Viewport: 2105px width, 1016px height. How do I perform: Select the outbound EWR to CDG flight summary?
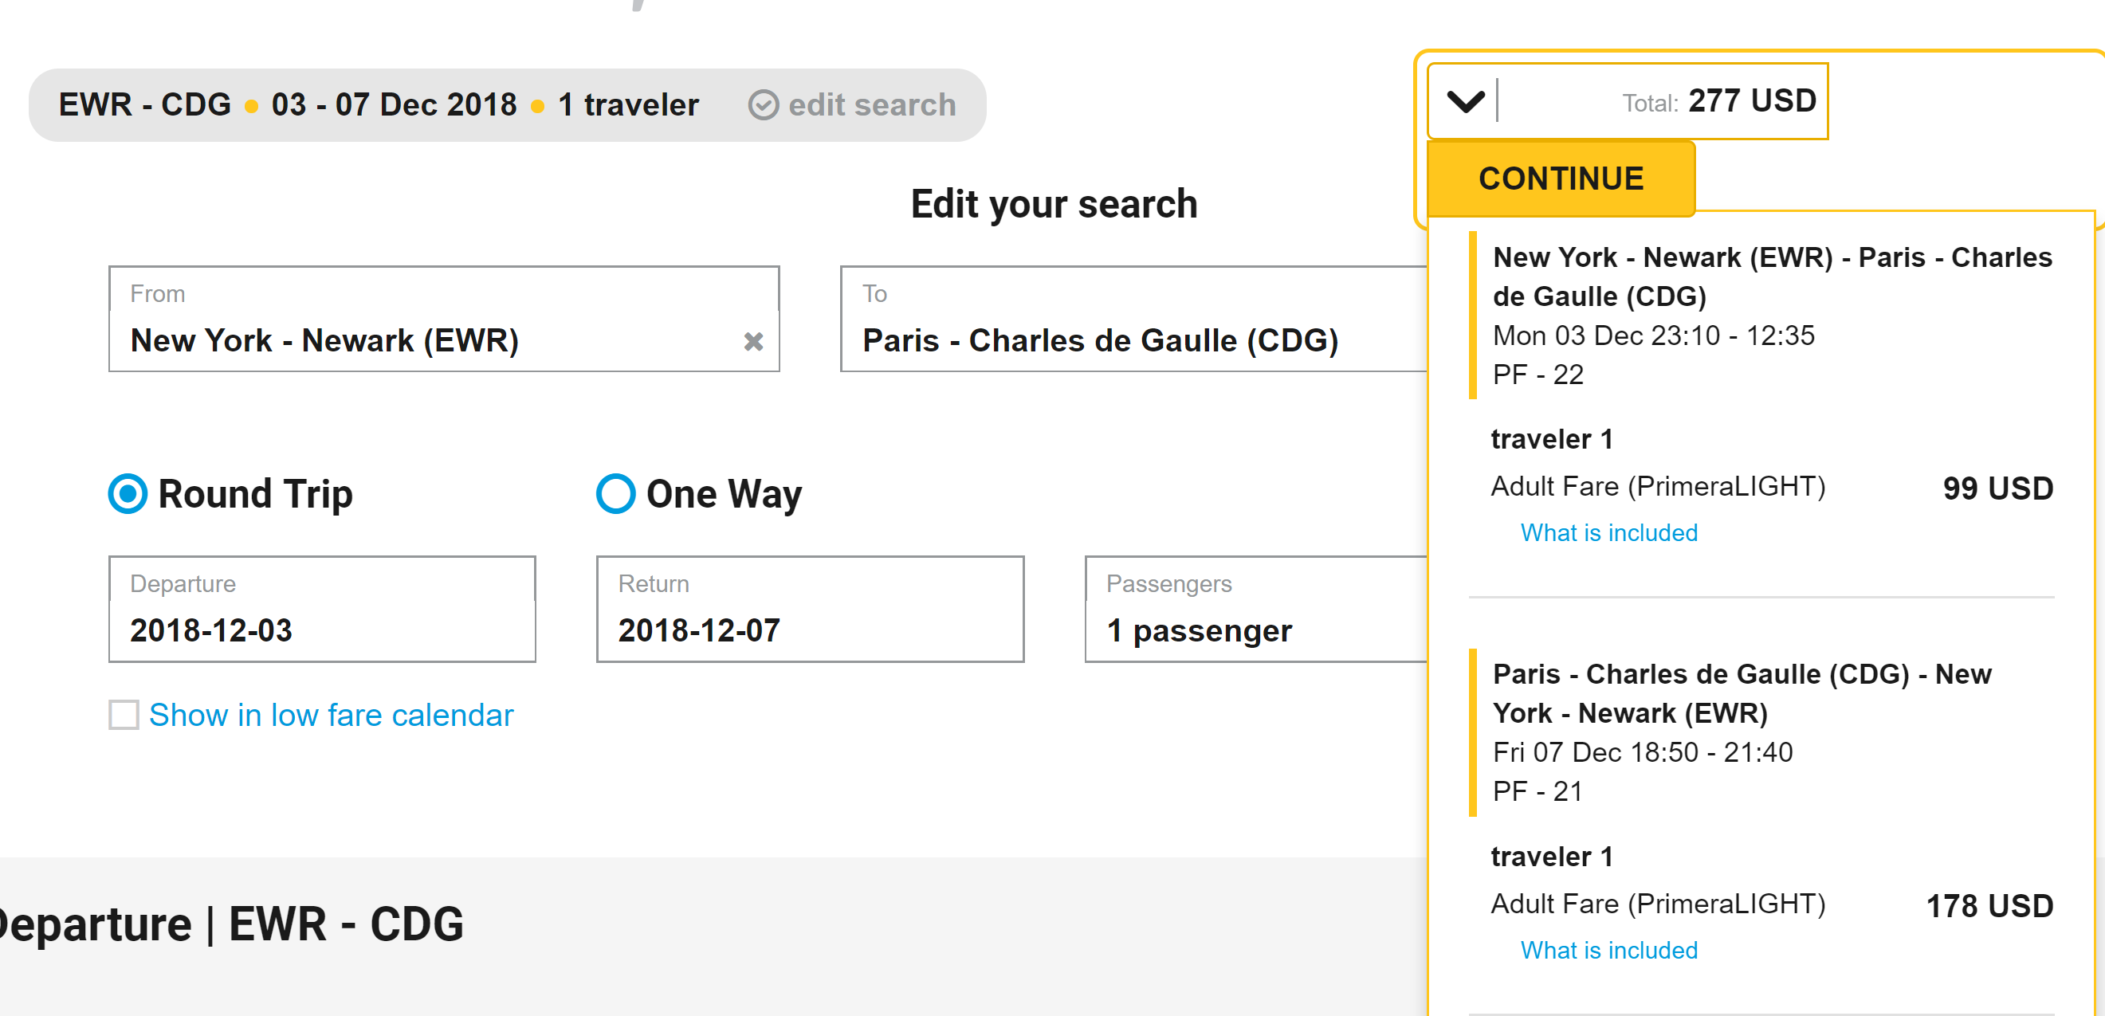[1765, 316]
